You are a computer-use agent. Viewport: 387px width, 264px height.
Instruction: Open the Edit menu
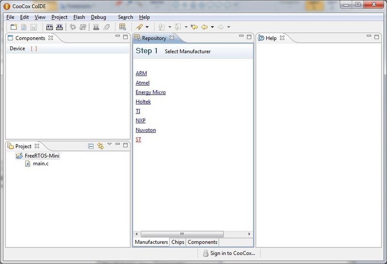pyautogui.click(x=25, y=17)
